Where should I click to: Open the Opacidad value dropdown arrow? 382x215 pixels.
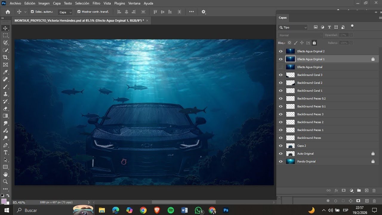tap(351, 35)
